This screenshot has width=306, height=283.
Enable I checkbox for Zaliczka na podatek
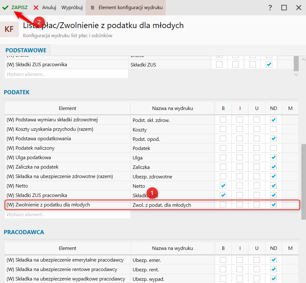(x=240, y=167)
